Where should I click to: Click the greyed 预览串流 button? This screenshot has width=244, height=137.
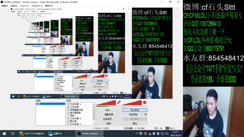pos(135,119)
